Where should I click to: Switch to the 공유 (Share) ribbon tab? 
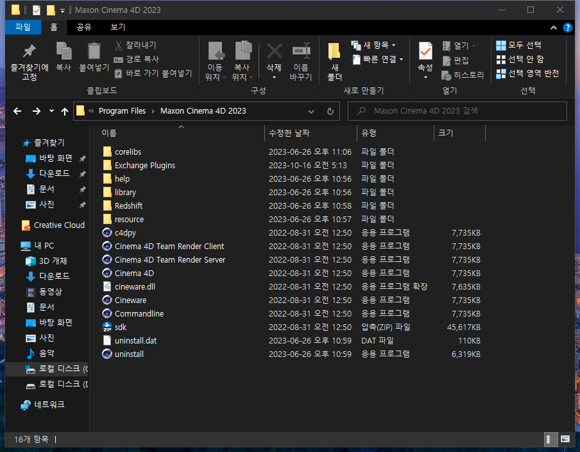pyautogui.click(x=84, y=27)
